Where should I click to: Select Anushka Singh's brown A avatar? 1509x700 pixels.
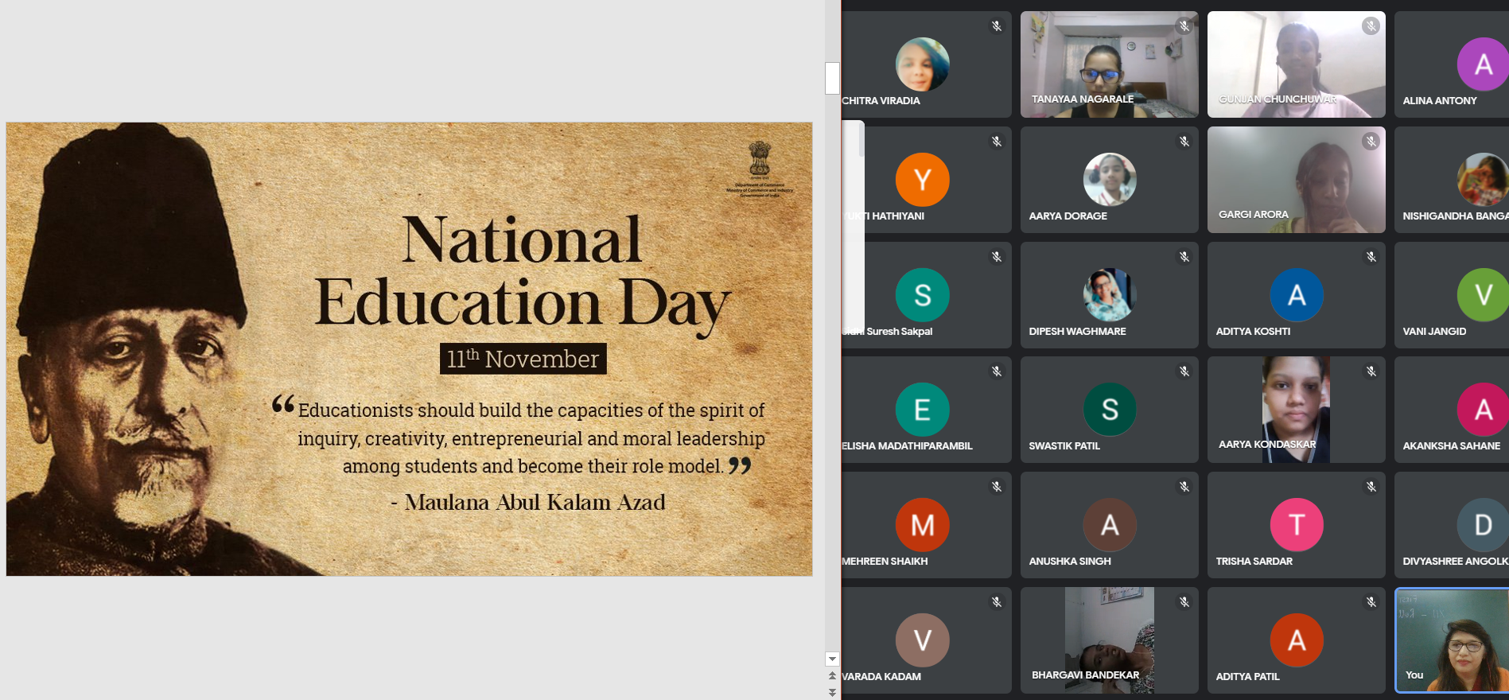pos(1109,525)
